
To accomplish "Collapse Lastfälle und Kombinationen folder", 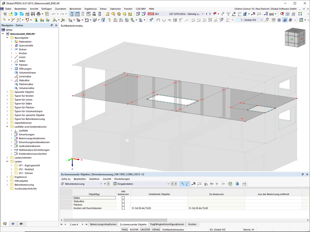I will point(7,127).
